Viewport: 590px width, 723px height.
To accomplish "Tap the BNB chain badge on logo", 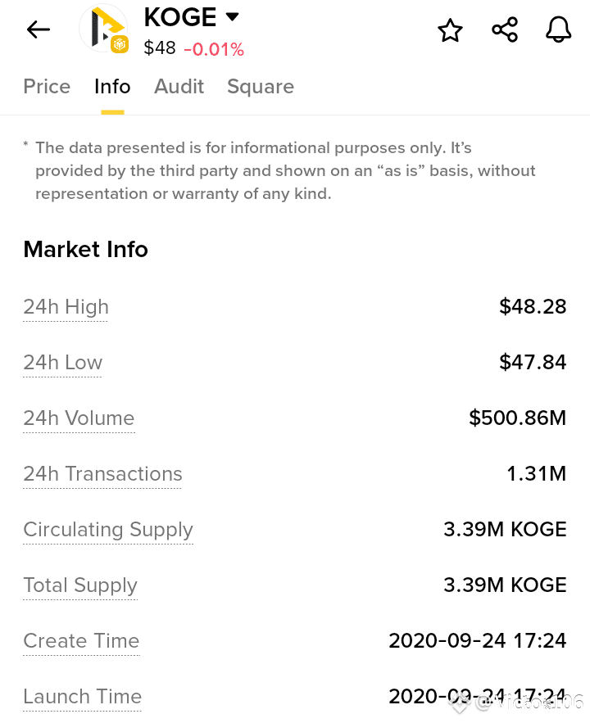I will 120,44.
